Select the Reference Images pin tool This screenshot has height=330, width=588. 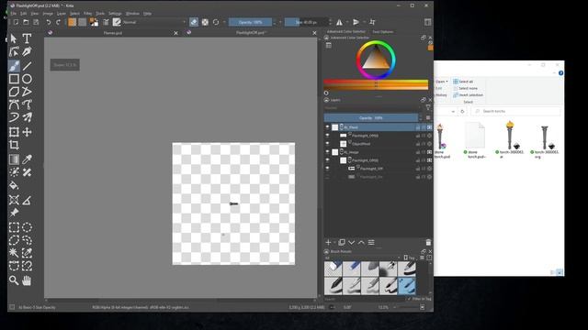[x=14, y=213]
